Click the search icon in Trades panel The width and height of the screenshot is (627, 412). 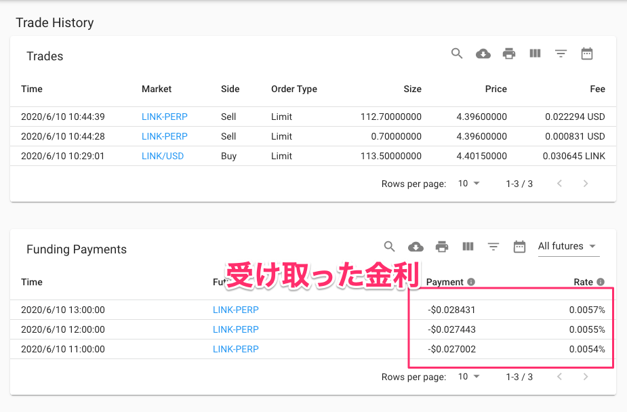click(457, 54)
